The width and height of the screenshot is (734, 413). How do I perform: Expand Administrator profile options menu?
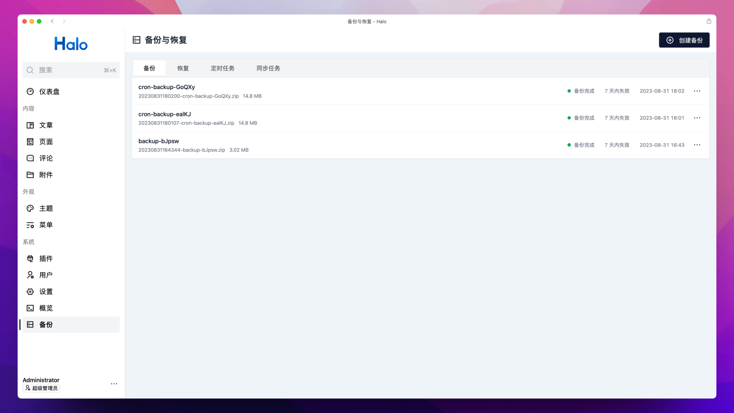pos(114,384)
